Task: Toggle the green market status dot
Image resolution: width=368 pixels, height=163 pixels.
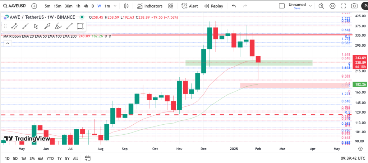Action: [82, 17]
